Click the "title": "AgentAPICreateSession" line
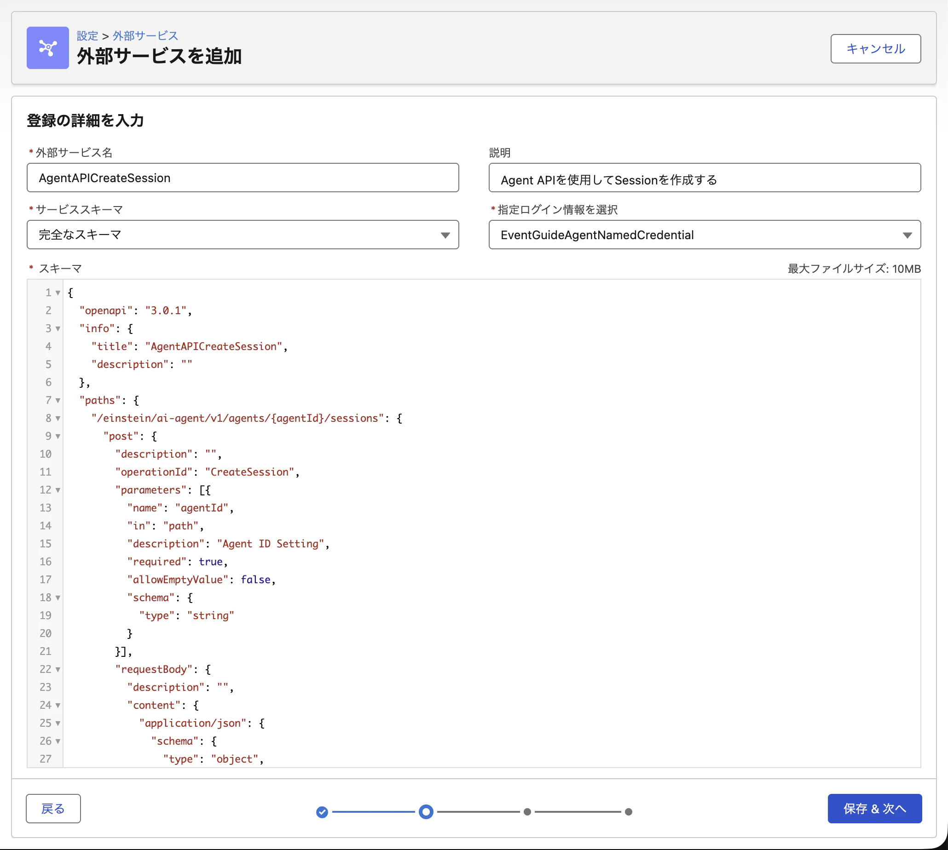This screenshot has width=948, height=850. [189, 346]
